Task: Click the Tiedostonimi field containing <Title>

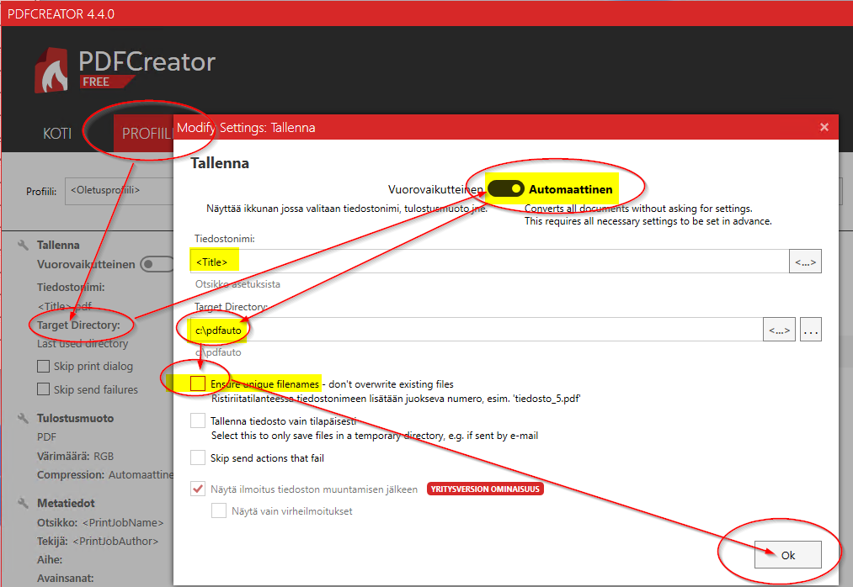Action: coord(488,262)
